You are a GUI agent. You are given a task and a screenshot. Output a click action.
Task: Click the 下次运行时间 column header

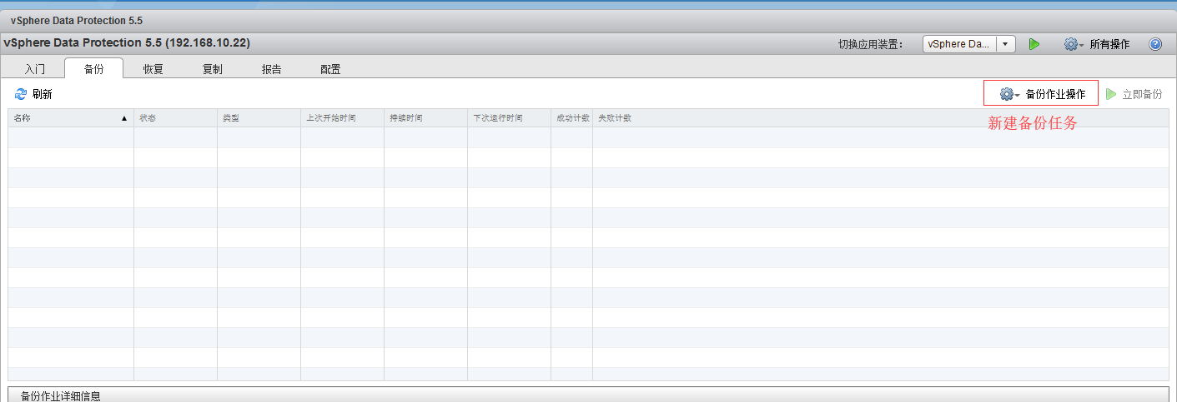[x=509, y=118]
